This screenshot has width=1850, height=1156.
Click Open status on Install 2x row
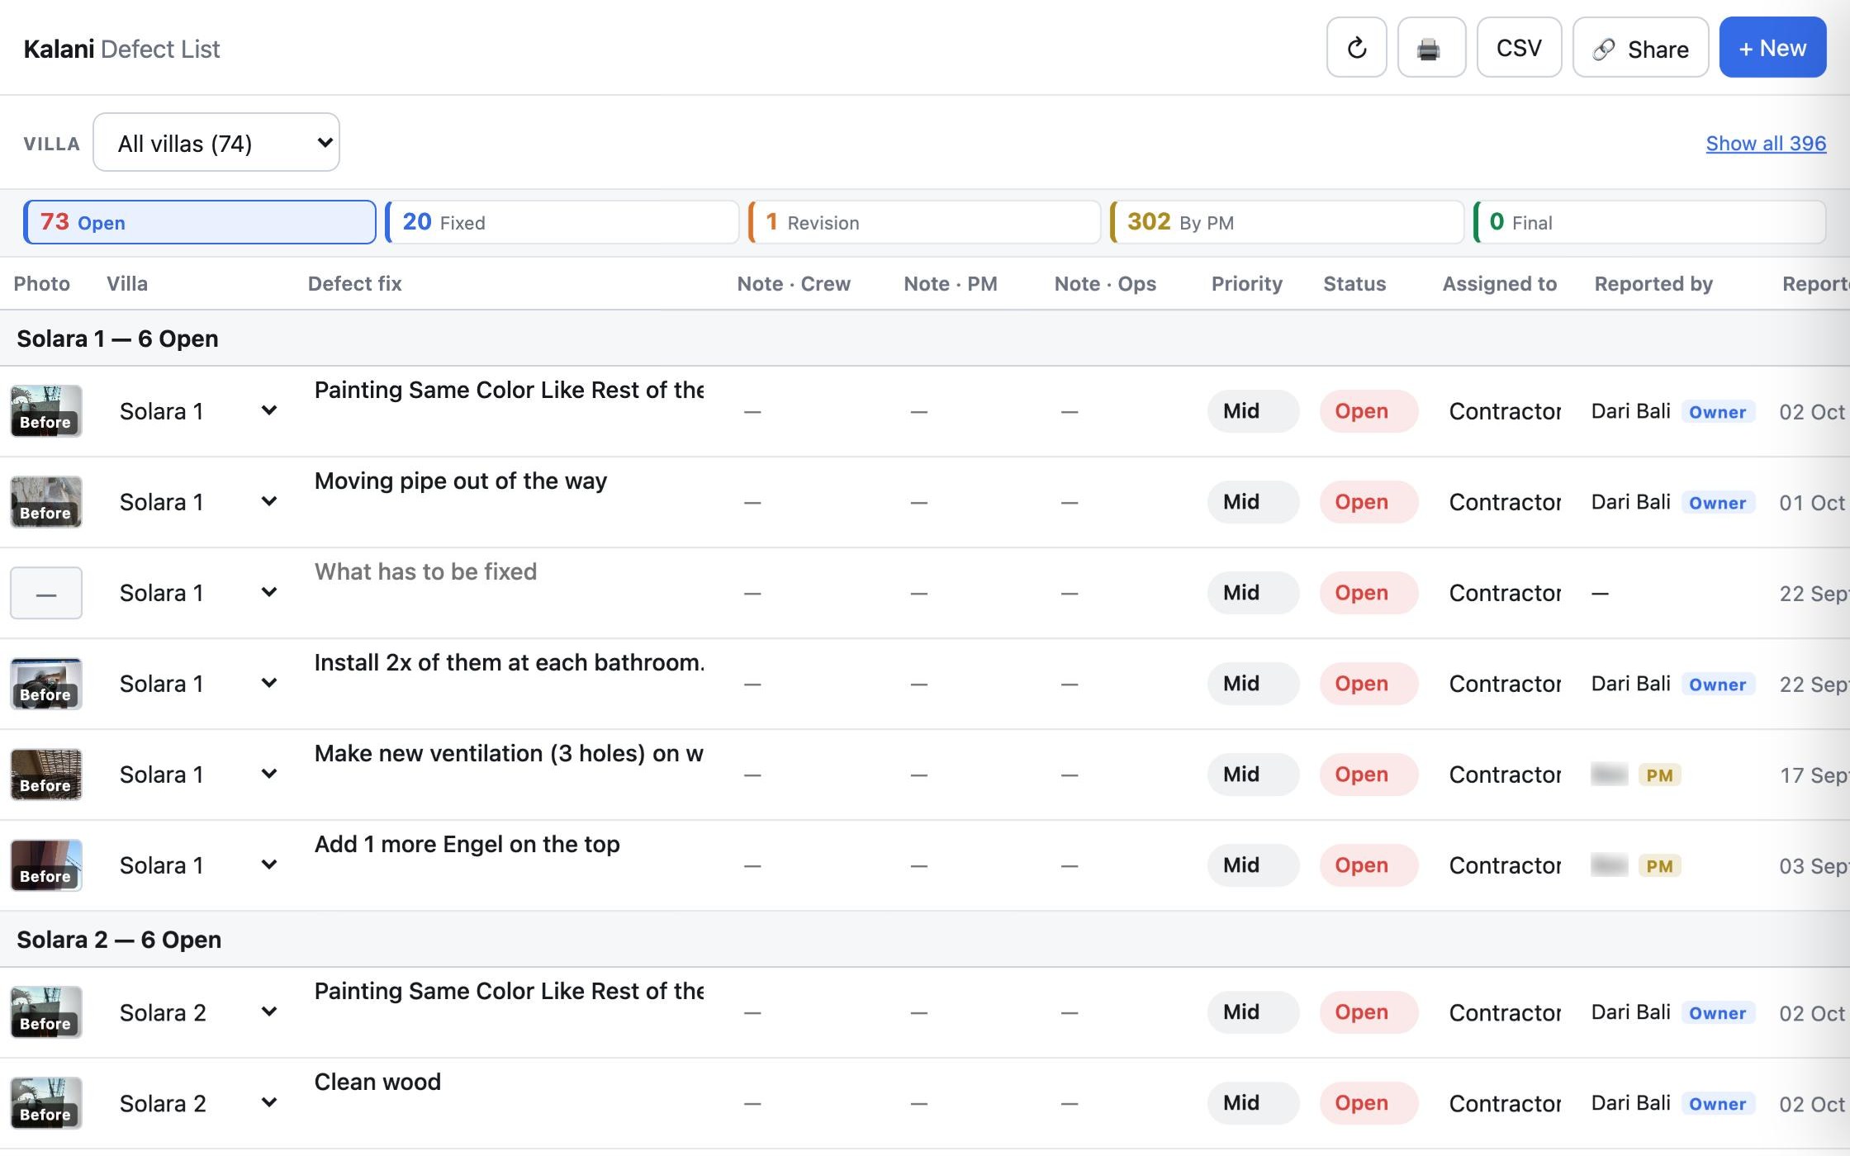pos(1369,684)
